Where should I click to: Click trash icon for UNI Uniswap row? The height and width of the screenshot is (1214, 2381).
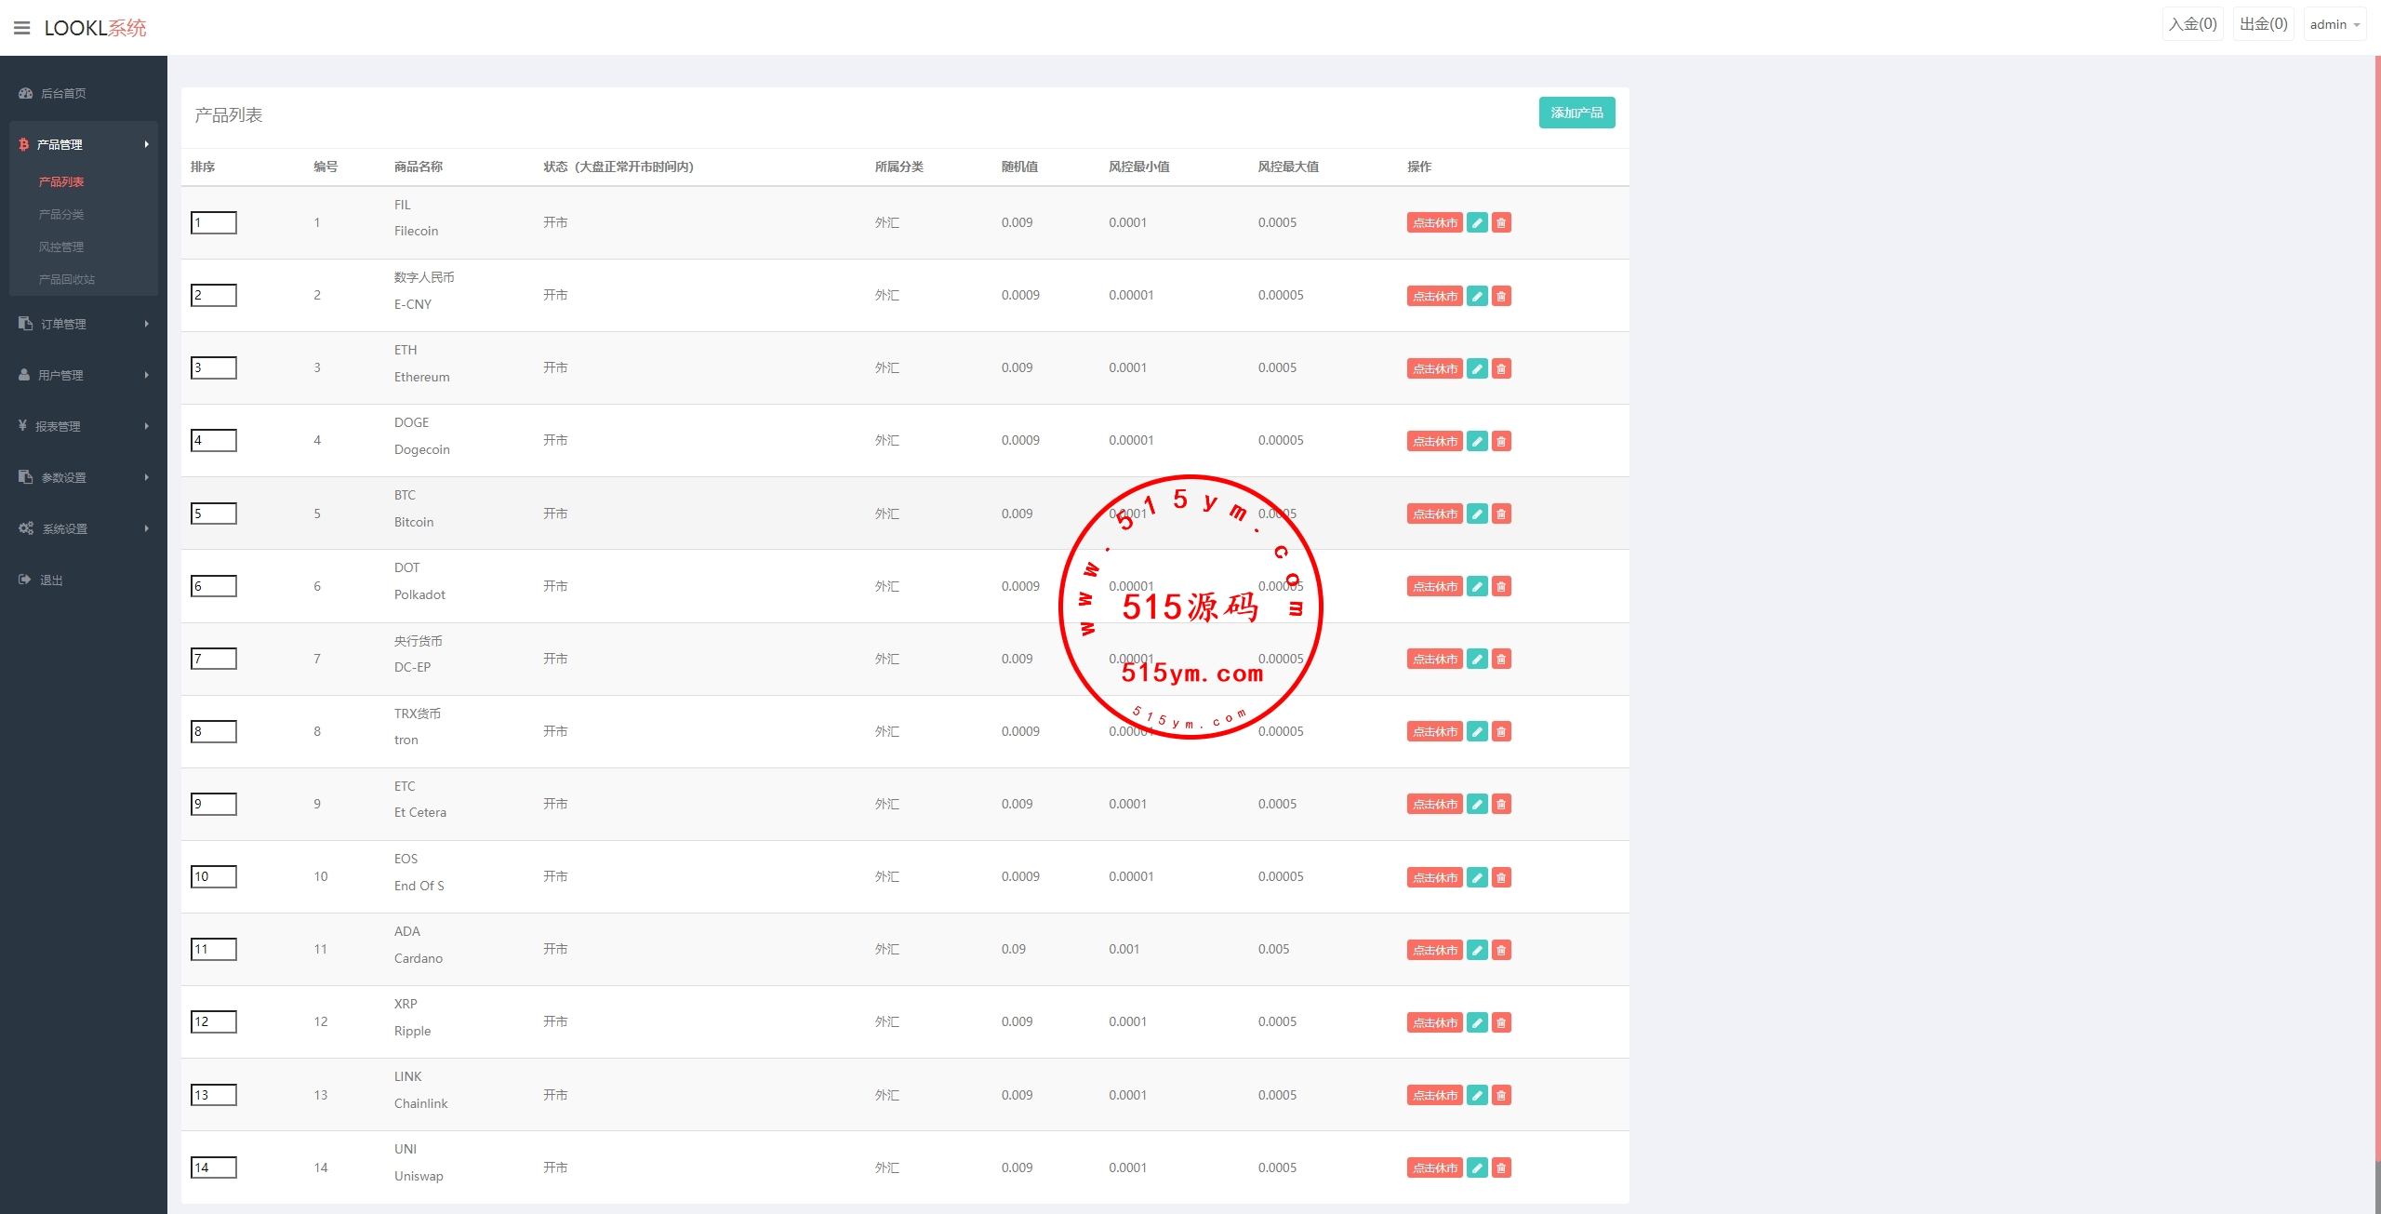(1501, 1167)
